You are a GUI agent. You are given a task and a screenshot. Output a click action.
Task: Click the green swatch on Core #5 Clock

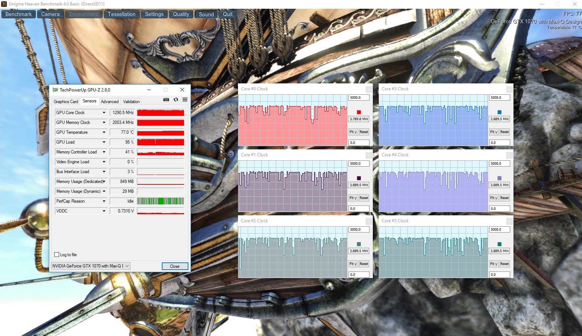point(500,244)
